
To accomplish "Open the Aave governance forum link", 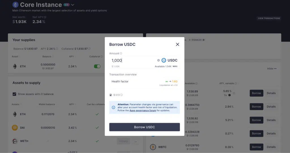I will tap(143, 111).
